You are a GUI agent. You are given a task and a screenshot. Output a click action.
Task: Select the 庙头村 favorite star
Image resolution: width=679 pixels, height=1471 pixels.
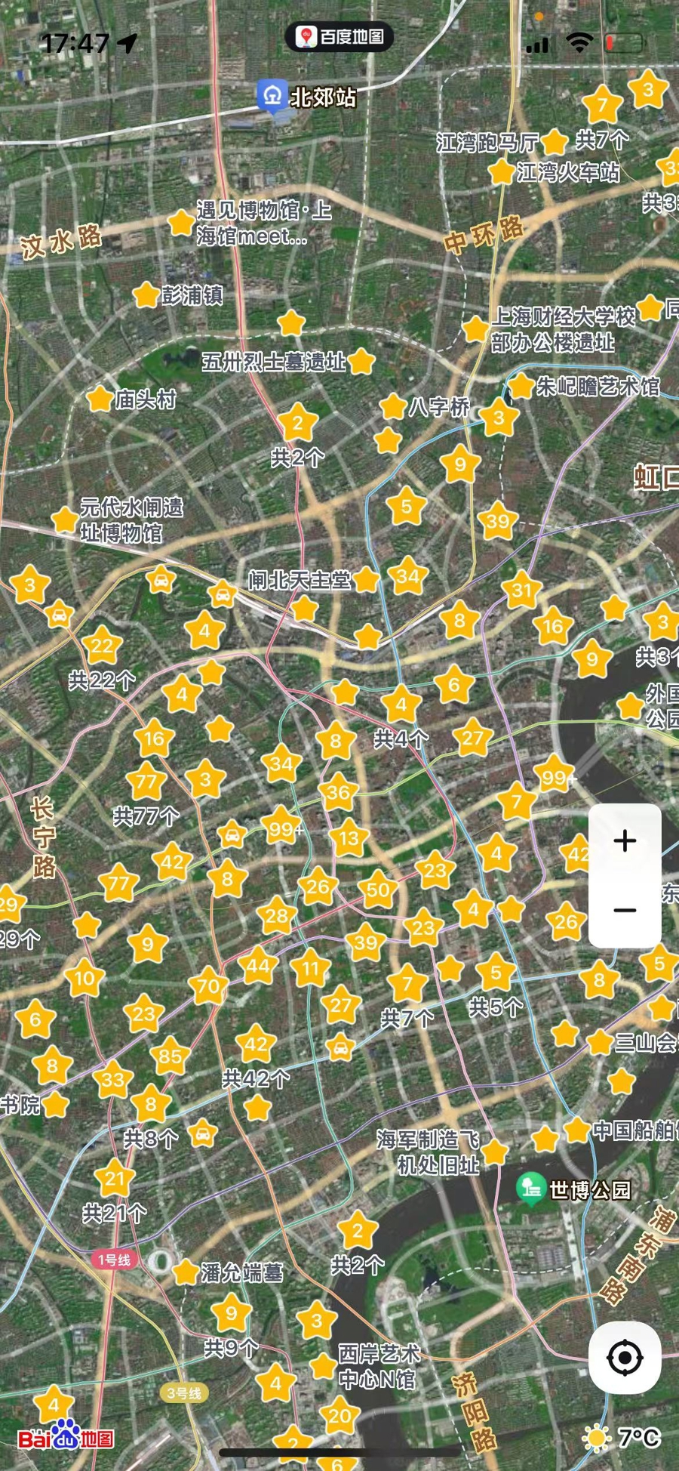[100, 399]
